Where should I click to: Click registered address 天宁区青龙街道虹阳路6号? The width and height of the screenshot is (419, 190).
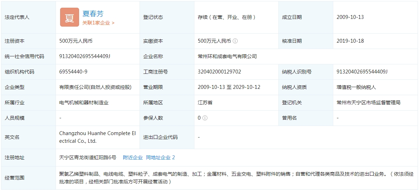(x=88, y=157)
